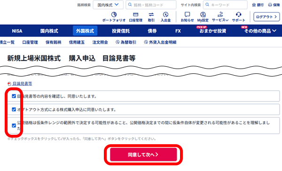This screenshot has width=282, height=171.
Task: Open the お知らせ speech bubble icon
Action: 187,15
